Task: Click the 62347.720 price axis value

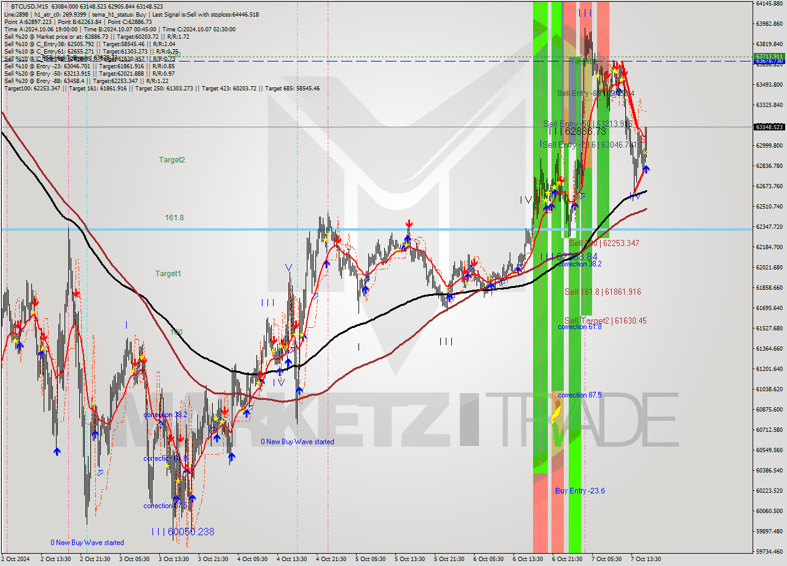Action: click(x=770, y=227)
